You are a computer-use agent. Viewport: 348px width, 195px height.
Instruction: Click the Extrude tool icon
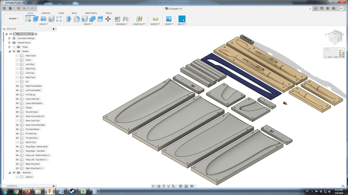coord(36,19)
